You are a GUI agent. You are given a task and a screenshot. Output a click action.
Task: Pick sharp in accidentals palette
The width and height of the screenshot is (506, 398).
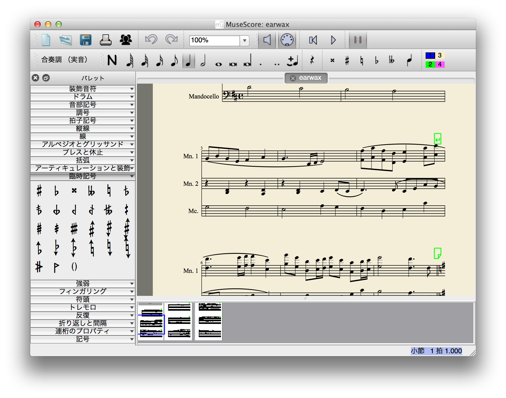pyautogui.click(x=39, y=191)
